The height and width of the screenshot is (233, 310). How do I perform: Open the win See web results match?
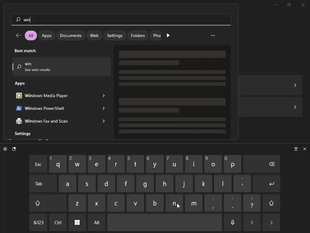click(x=61, y=67)
